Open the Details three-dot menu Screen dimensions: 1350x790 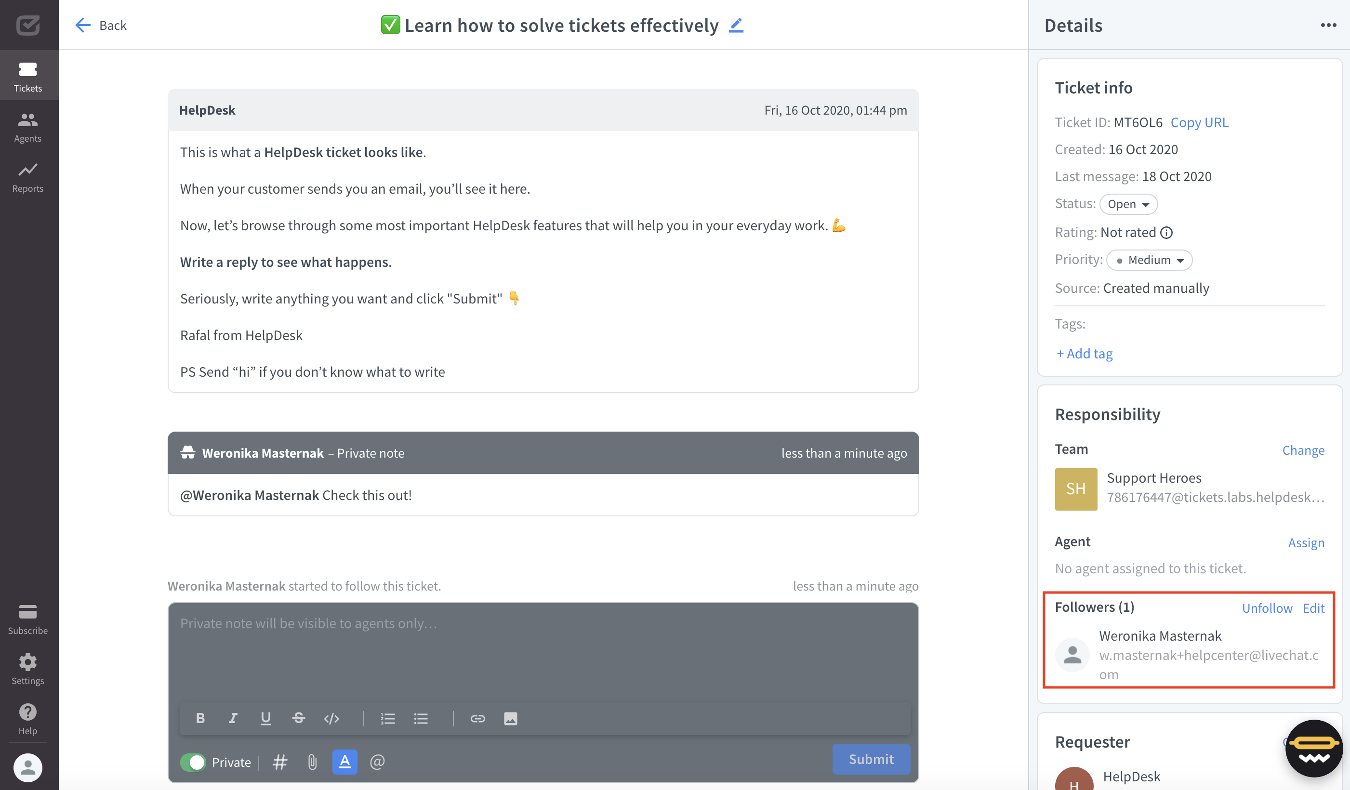point(1328,25)
